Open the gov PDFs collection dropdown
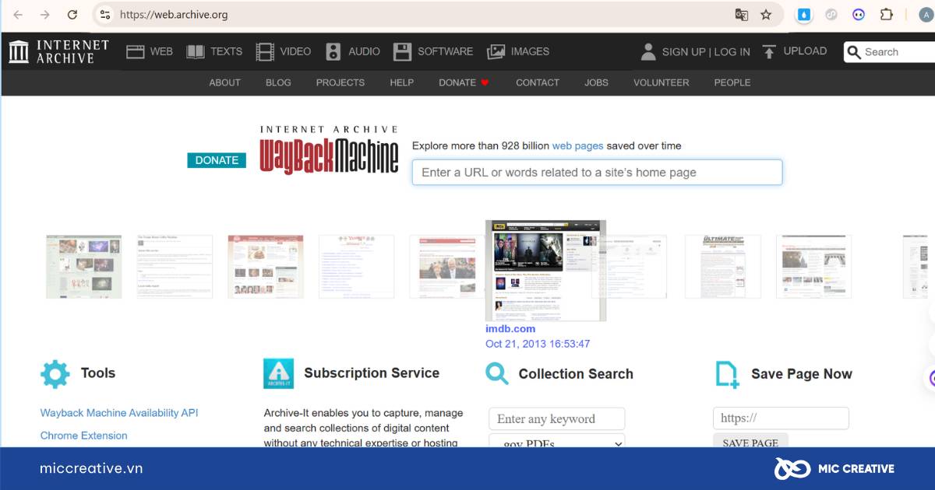The height and width of the screenshot is (490, 935). 557,441
